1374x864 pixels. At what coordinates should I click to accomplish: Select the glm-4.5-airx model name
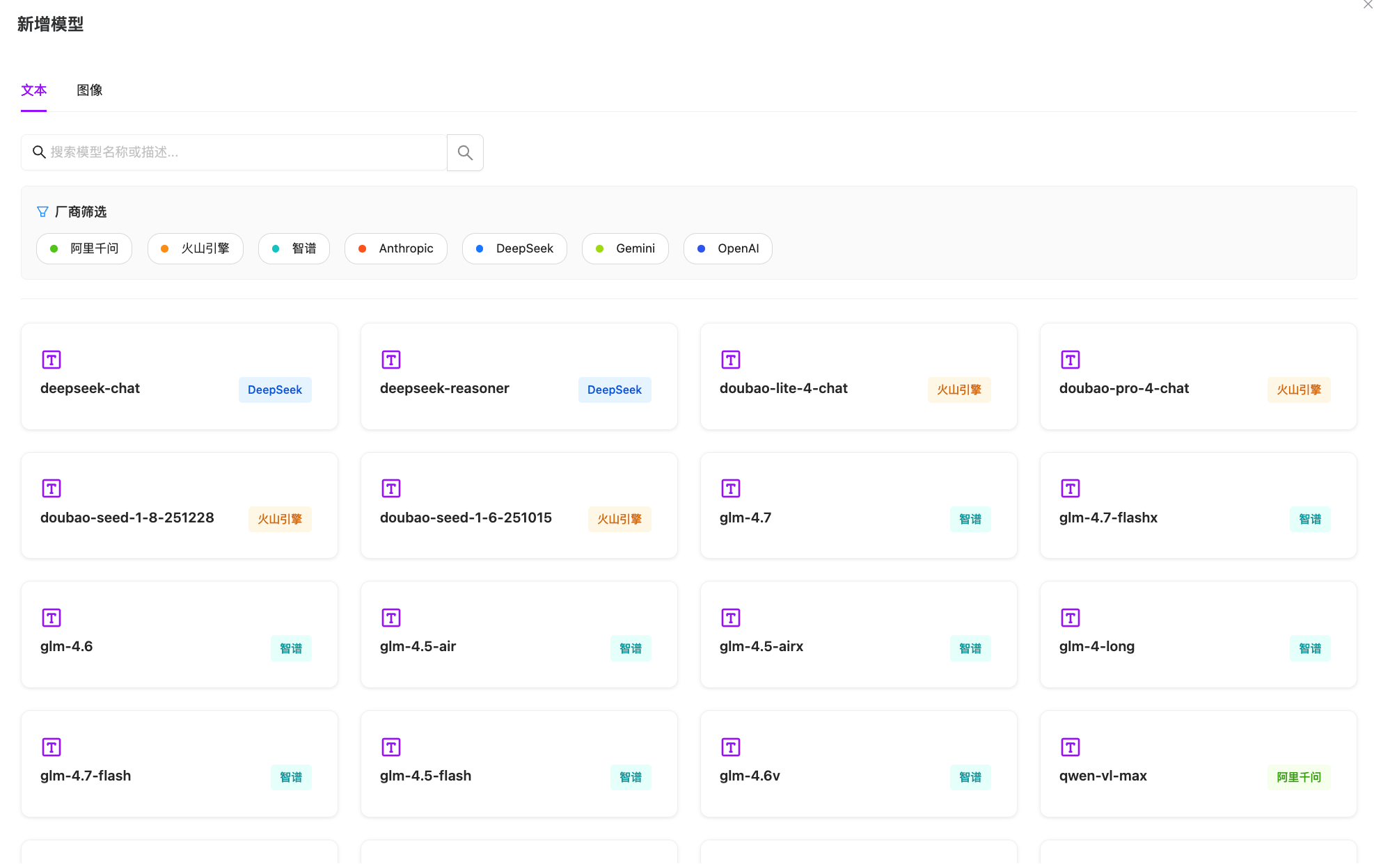tap(761, 646)
